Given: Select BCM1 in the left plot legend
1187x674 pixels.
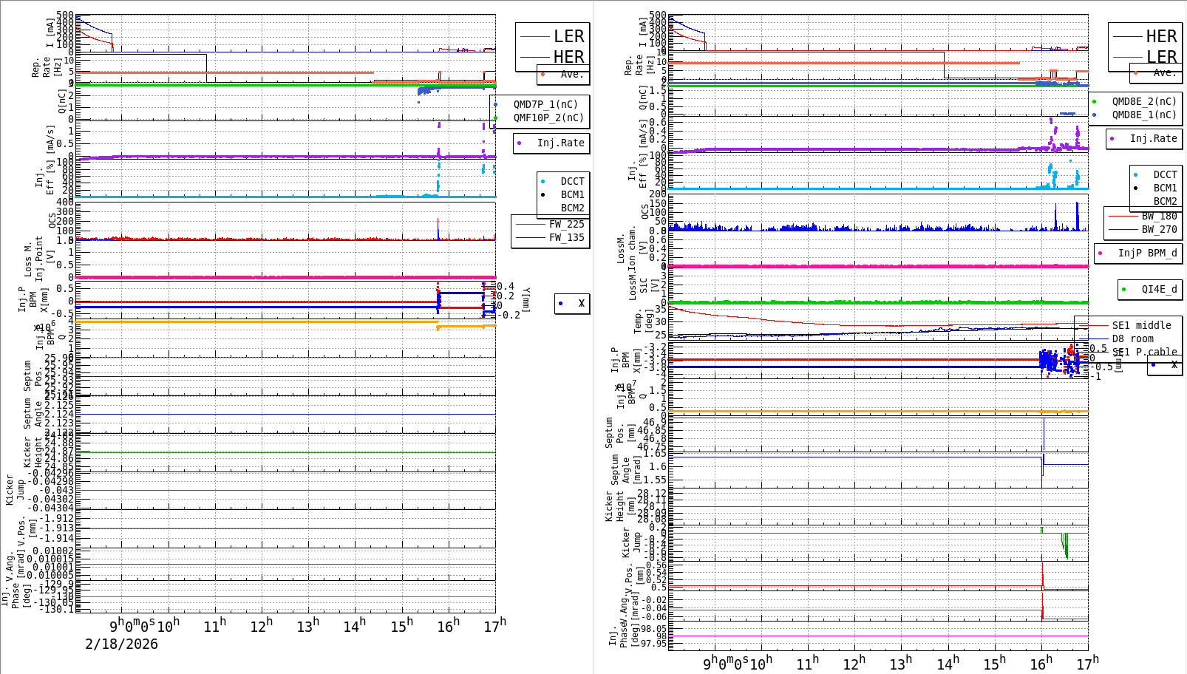Looking at the screenshot, I should pos(572,194).
